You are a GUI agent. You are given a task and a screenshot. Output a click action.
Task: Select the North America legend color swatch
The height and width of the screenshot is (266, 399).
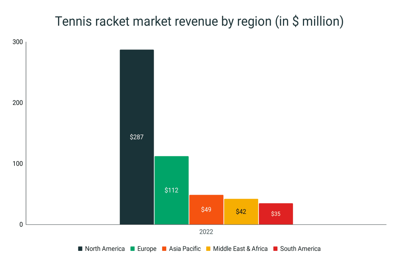coord(80,249)
